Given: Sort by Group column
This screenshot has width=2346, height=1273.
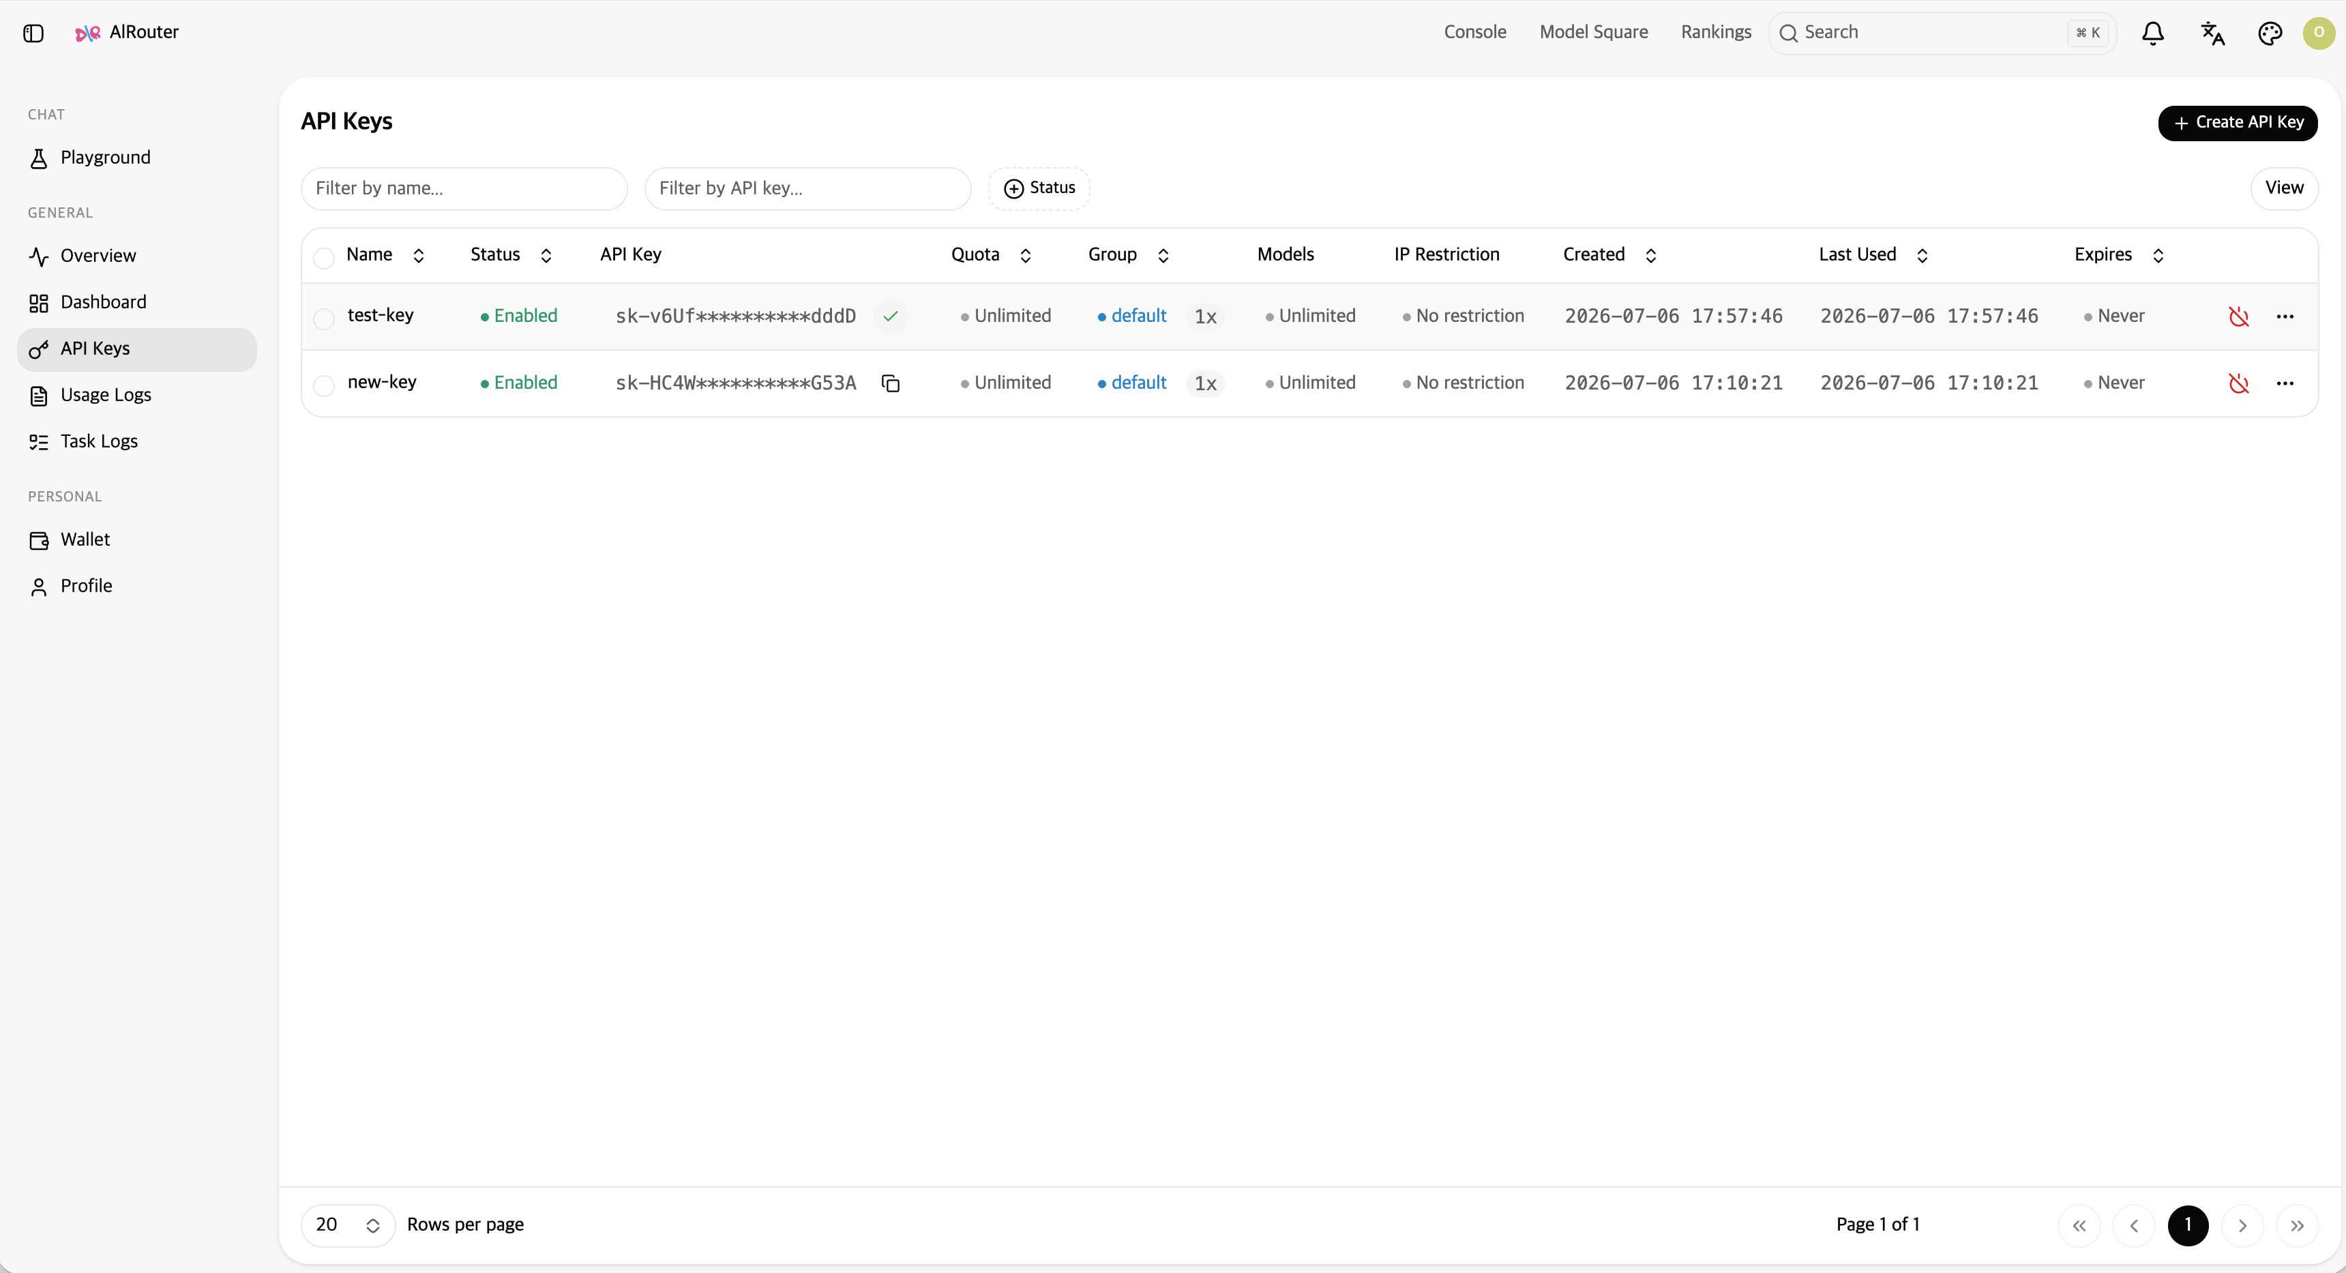Looking at the screenshot, I should click(x=1129, y=255).
